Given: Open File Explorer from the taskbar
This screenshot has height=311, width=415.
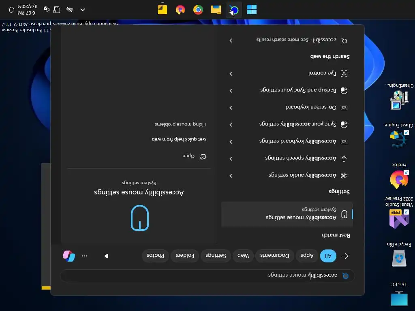Looking at the screenshot, I should [216, 10].
